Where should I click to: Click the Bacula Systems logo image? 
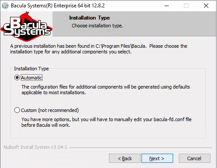coord(26,26)
